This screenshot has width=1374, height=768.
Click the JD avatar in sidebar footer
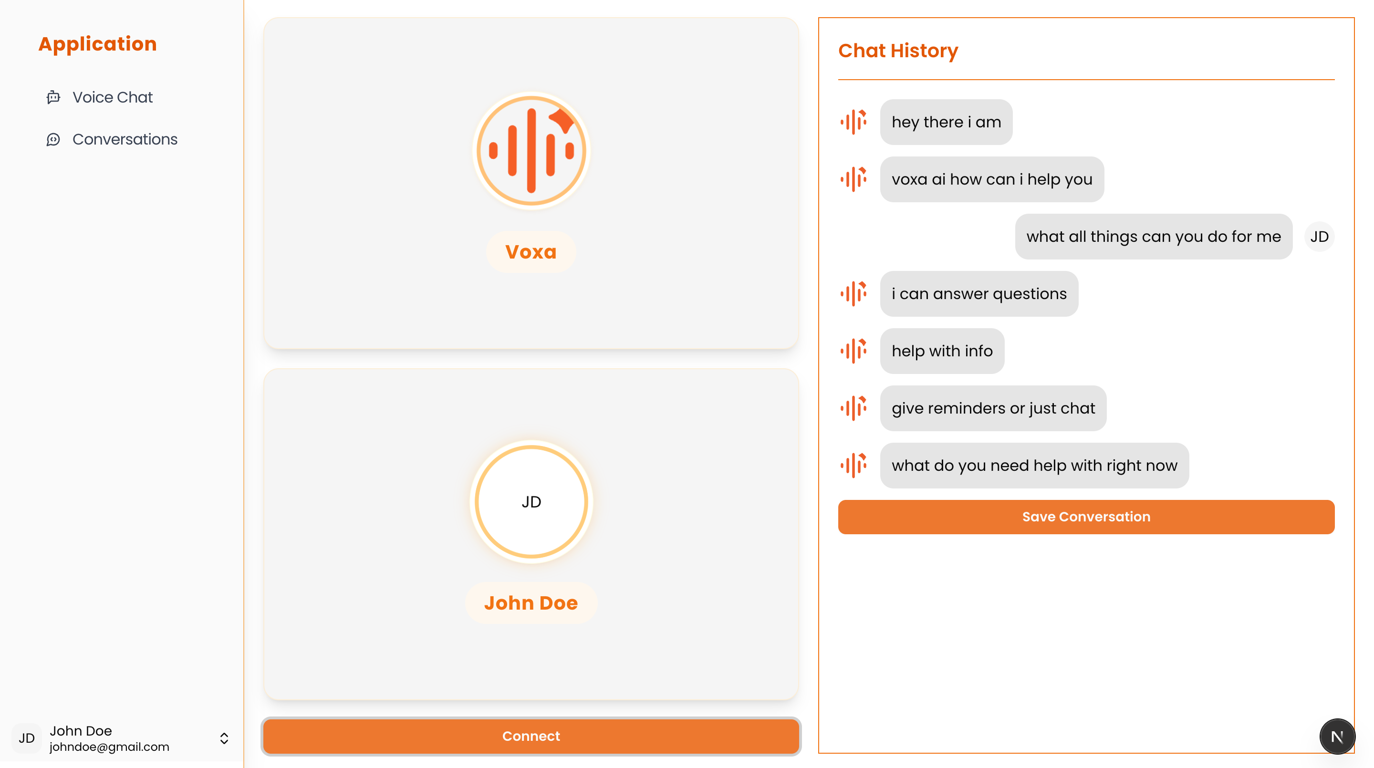(x=27, y=738)
